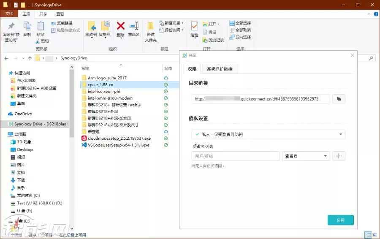This screenshot has height=239, width=380.
Task: Click the Apply (应用) button
Action: click(x=340, y=220)
